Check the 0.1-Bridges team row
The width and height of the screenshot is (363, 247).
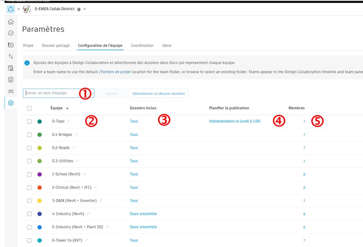(29, 135)
